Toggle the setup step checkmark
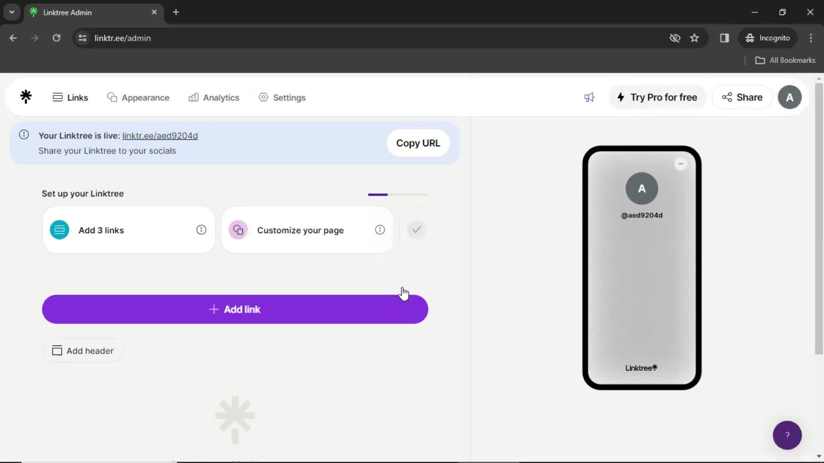This screenshot has height=463, width=824. click(417, 230)
